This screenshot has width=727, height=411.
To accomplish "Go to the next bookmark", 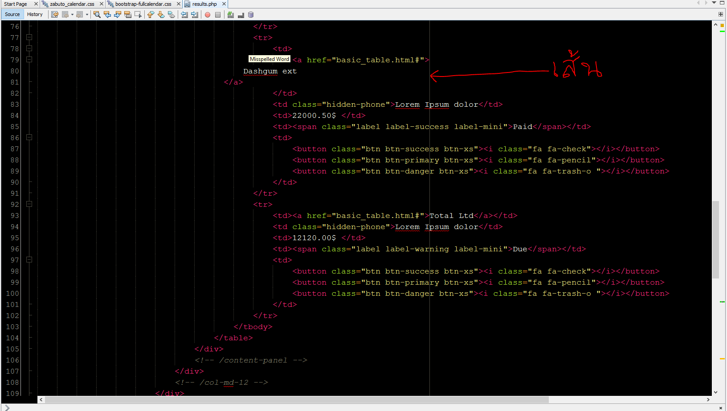I will [161, 15].
